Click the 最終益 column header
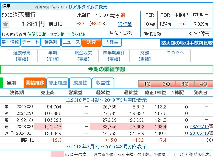 (131, 92)
